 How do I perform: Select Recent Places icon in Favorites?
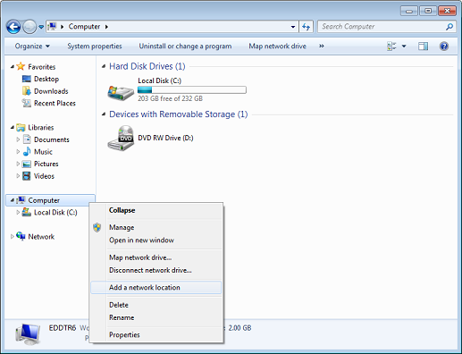pos(26,103)
